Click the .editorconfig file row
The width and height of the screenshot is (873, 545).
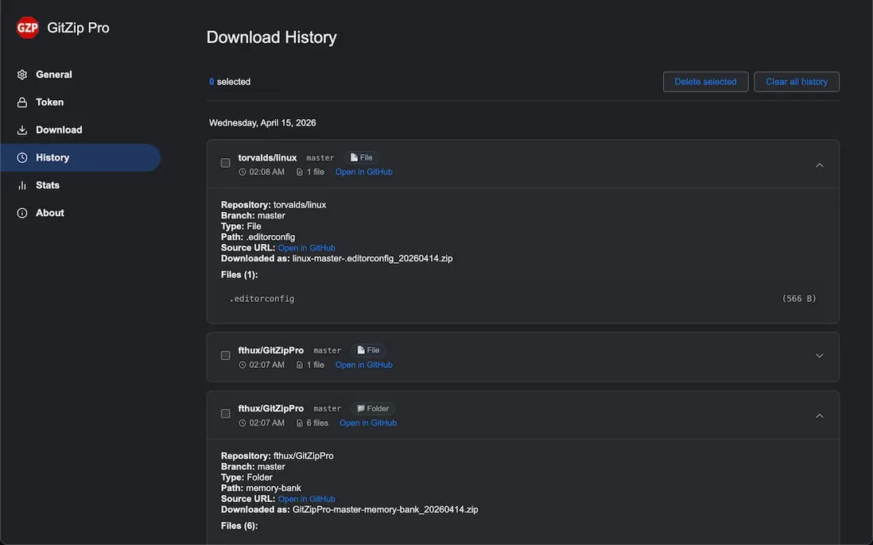(x=523, y=299)
